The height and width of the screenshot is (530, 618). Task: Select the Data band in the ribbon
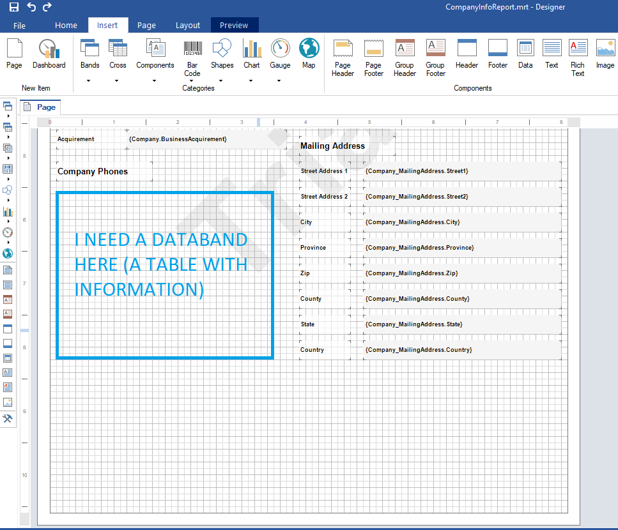525,54
